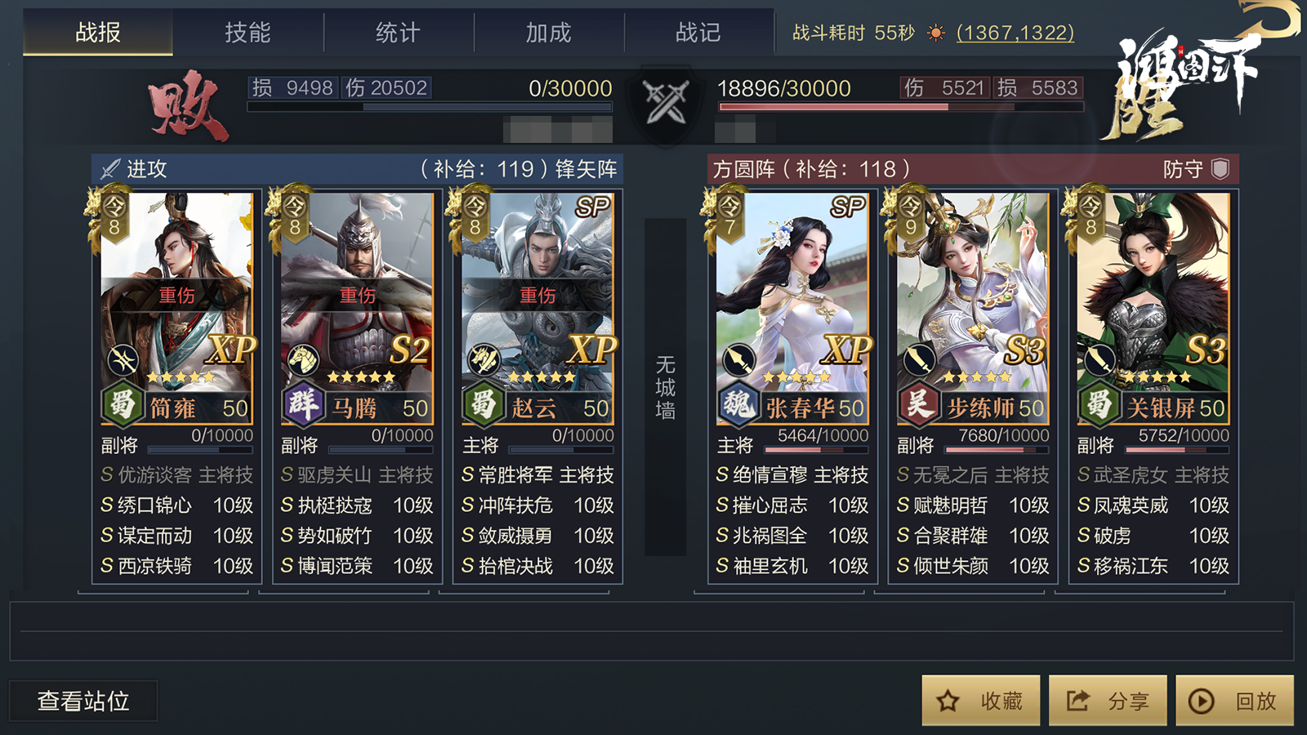
Task: Click the 查看站位 button
Action: (83, 701)
